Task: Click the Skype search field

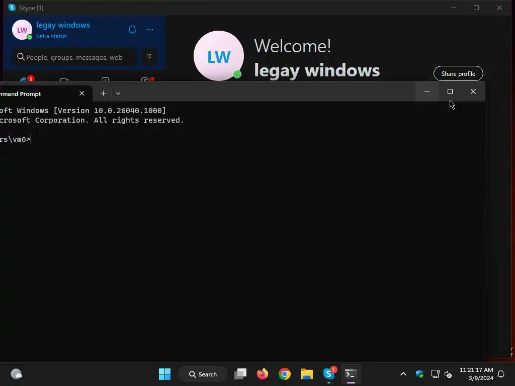Action: [75, 57]
